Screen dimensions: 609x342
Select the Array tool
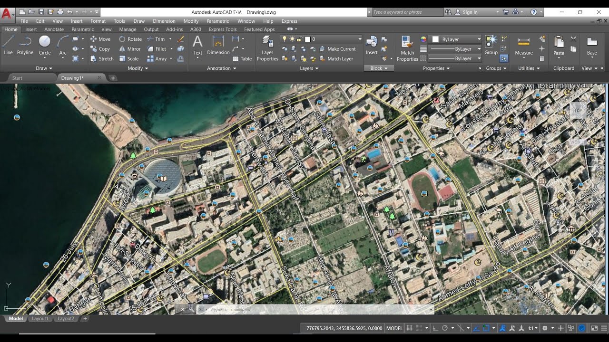pyautogui.click(x=157, y=59)
